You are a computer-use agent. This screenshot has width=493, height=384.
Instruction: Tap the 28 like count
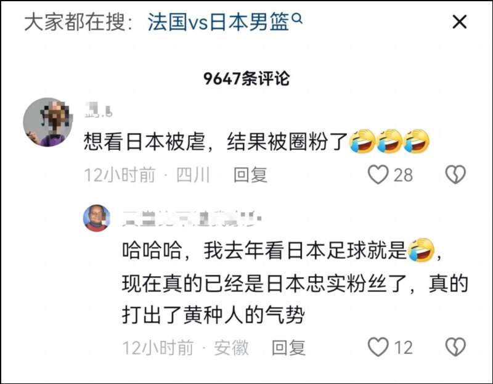(x=403, y=175)
